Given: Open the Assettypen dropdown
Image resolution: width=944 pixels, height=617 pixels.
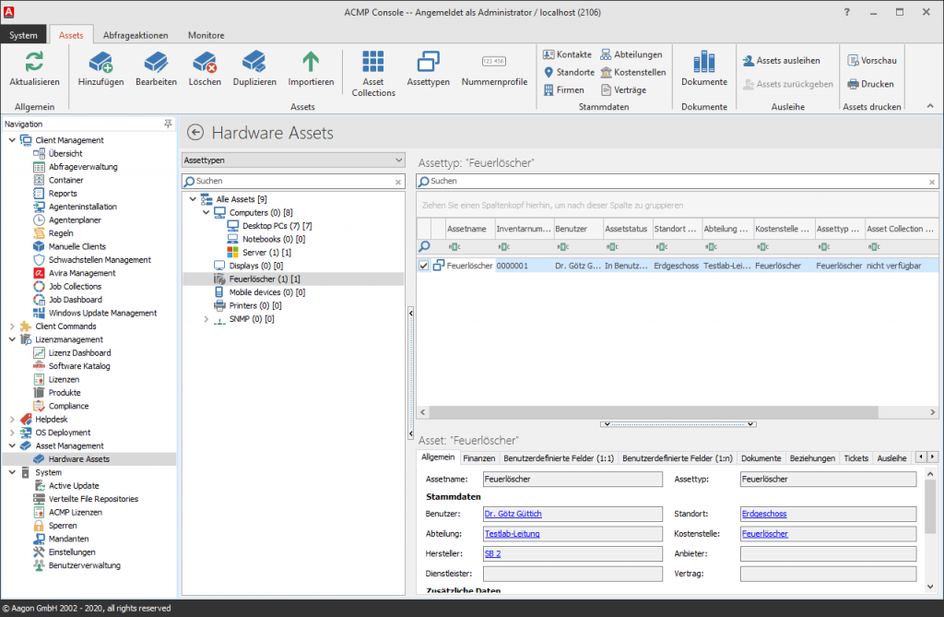Looking at the screenshot, I should 293,160.
